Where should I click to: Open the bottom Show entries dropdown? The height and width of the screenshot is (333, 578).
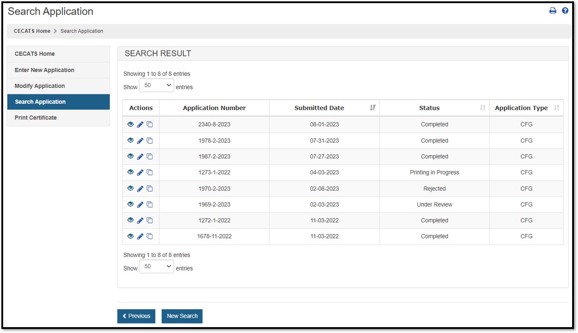point(156,267)
